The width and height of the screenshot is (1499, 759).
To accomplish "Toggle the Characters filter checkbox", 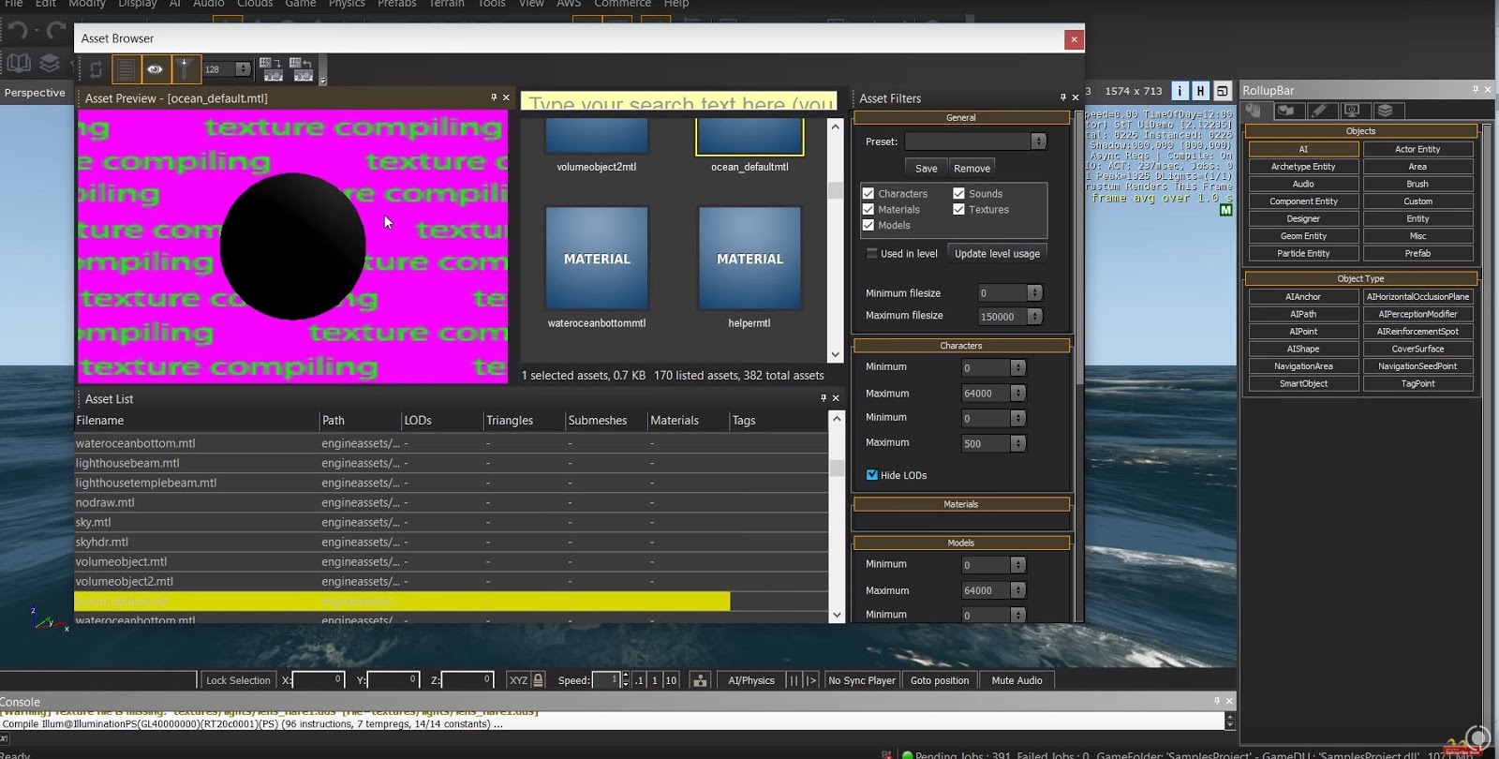I will click(868, 193).
